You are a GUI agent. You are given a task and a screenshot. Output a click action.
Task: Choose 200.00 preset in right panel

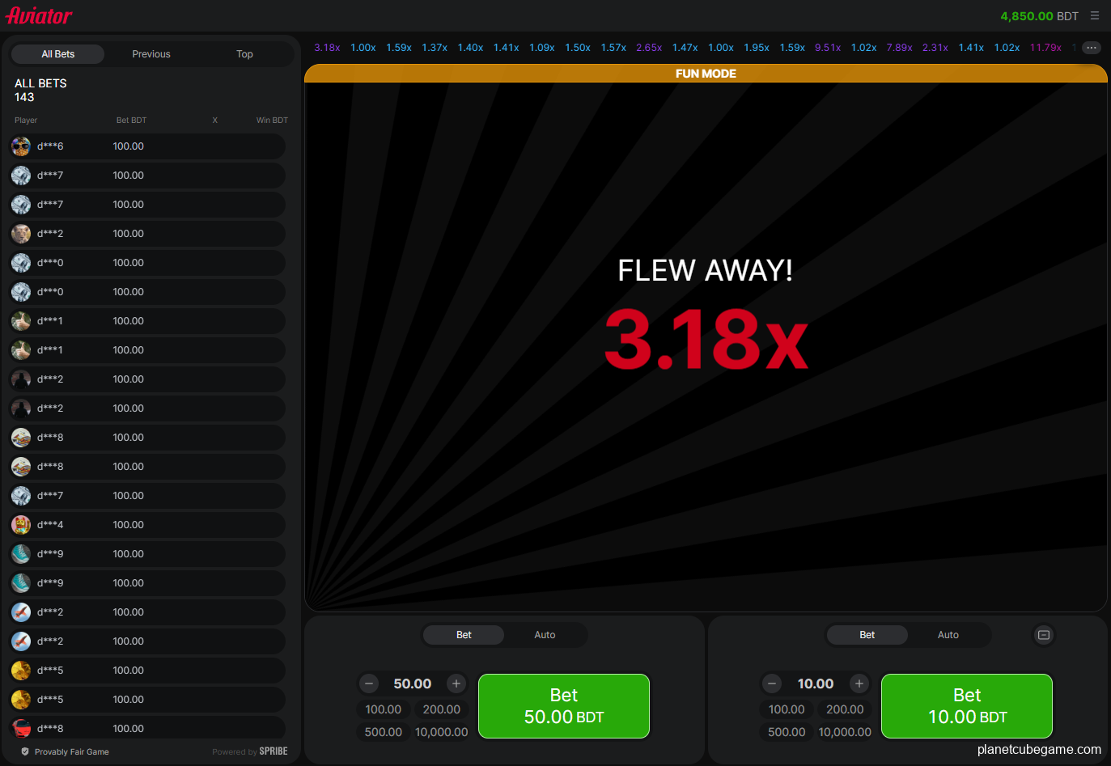pyautogui.click(x=845, y=709)
